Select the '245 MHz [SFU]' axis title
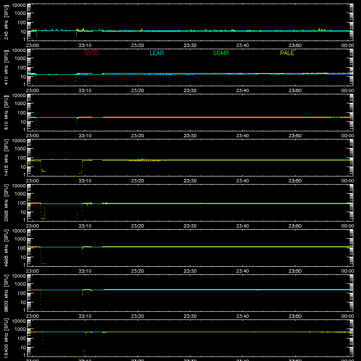 (x=6, y=22)
